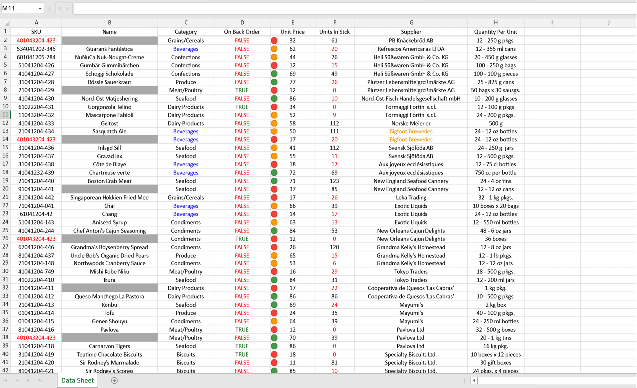Click the previous-sheet navigation arrow

(17, 380)
